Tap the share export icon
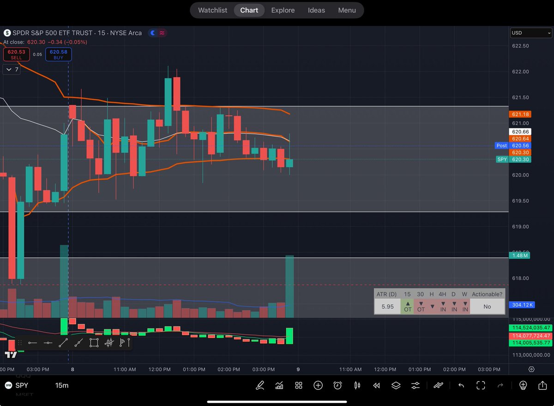 (x=542, y=385)
